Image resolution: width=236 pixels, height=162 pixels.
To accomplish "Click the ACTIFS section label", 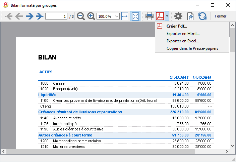I will [46, 72].
